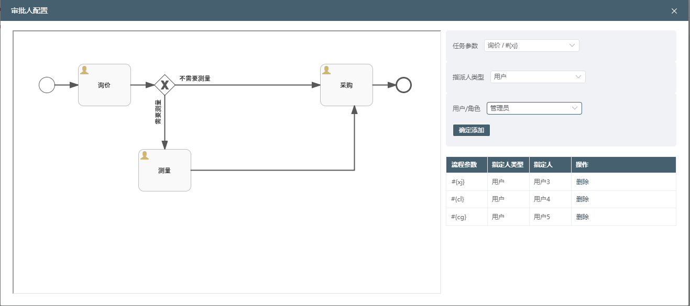The height and width of the screenshot is (306, 690).
Task: Remove the #{cg} row via 删除
Action: click(582, 217)
